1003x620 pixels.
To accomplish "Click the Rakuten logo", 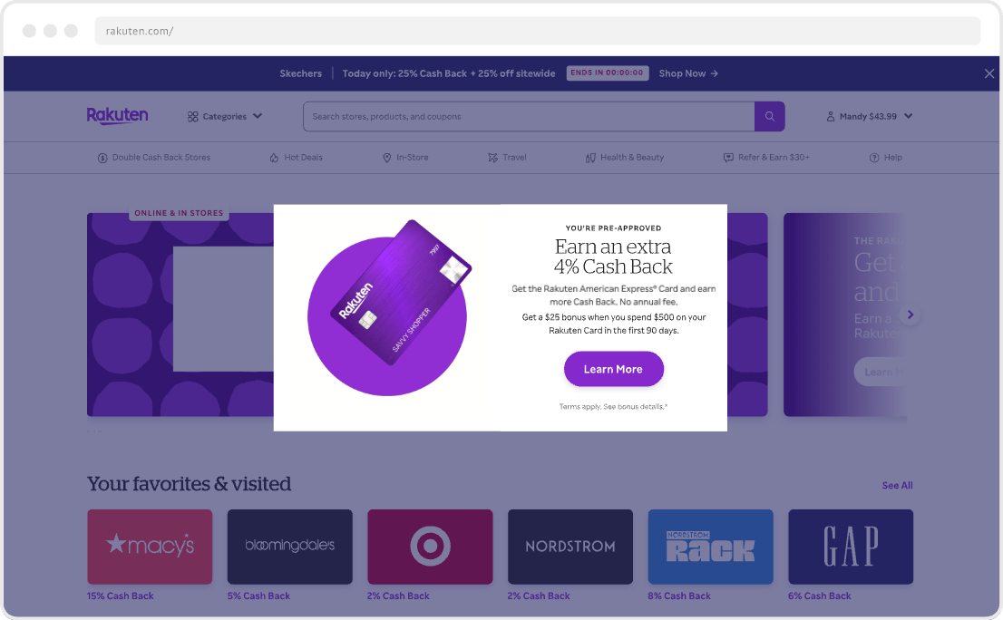I will [x=117, y=116].
